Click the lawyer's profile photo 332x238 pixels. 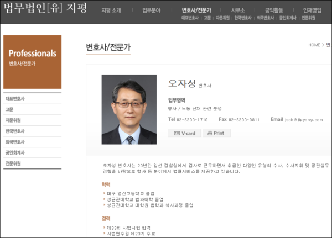129,109
